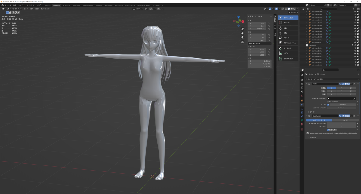
Task: Open the レンダー menu
Action: pyautogui.click(x=21, y=5)
